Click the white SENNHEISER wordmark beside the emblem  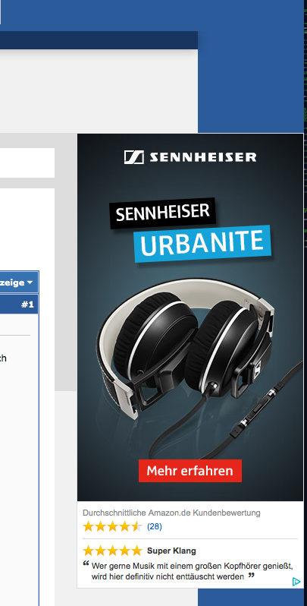click(x=203, y=157)
